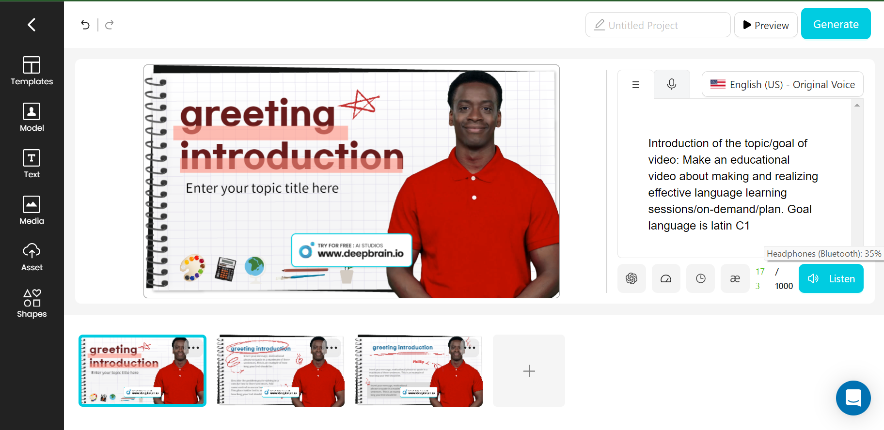The height and width of the screenshot is (430, 884).
Task: Open the Media panel
Action: coord(32,210)
